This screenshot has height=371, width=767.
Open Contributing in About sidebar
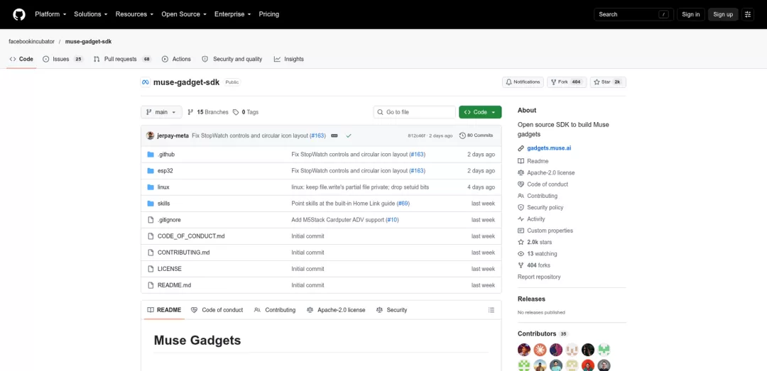coord(538,196)
